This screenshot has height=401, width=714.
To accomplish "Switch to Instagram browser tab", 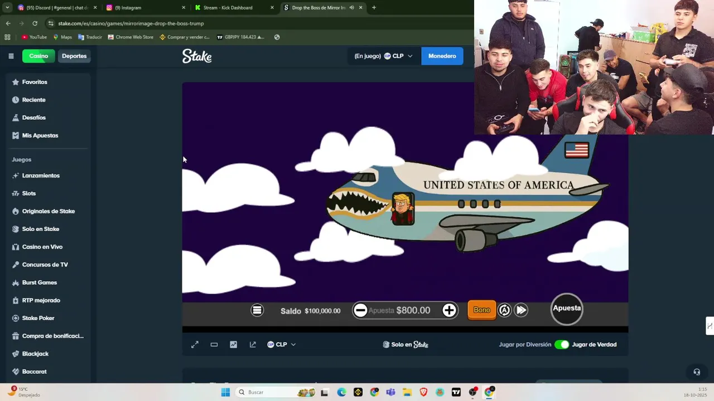I will [146, 8].
